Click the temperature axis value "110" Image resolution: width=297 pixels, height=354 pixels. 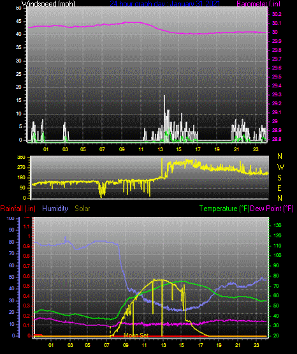pos(277,246)
